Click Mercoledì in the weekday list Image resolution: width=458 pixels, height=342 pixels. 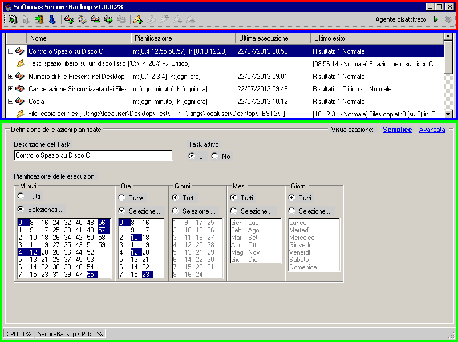click(302, 238)
